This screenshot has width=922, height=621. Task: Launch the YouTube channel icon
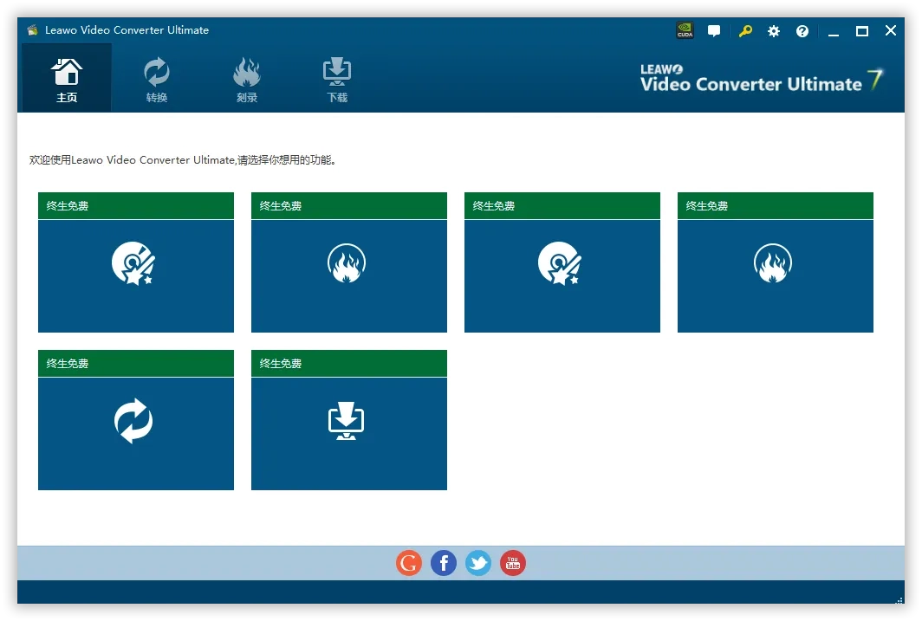513,563
